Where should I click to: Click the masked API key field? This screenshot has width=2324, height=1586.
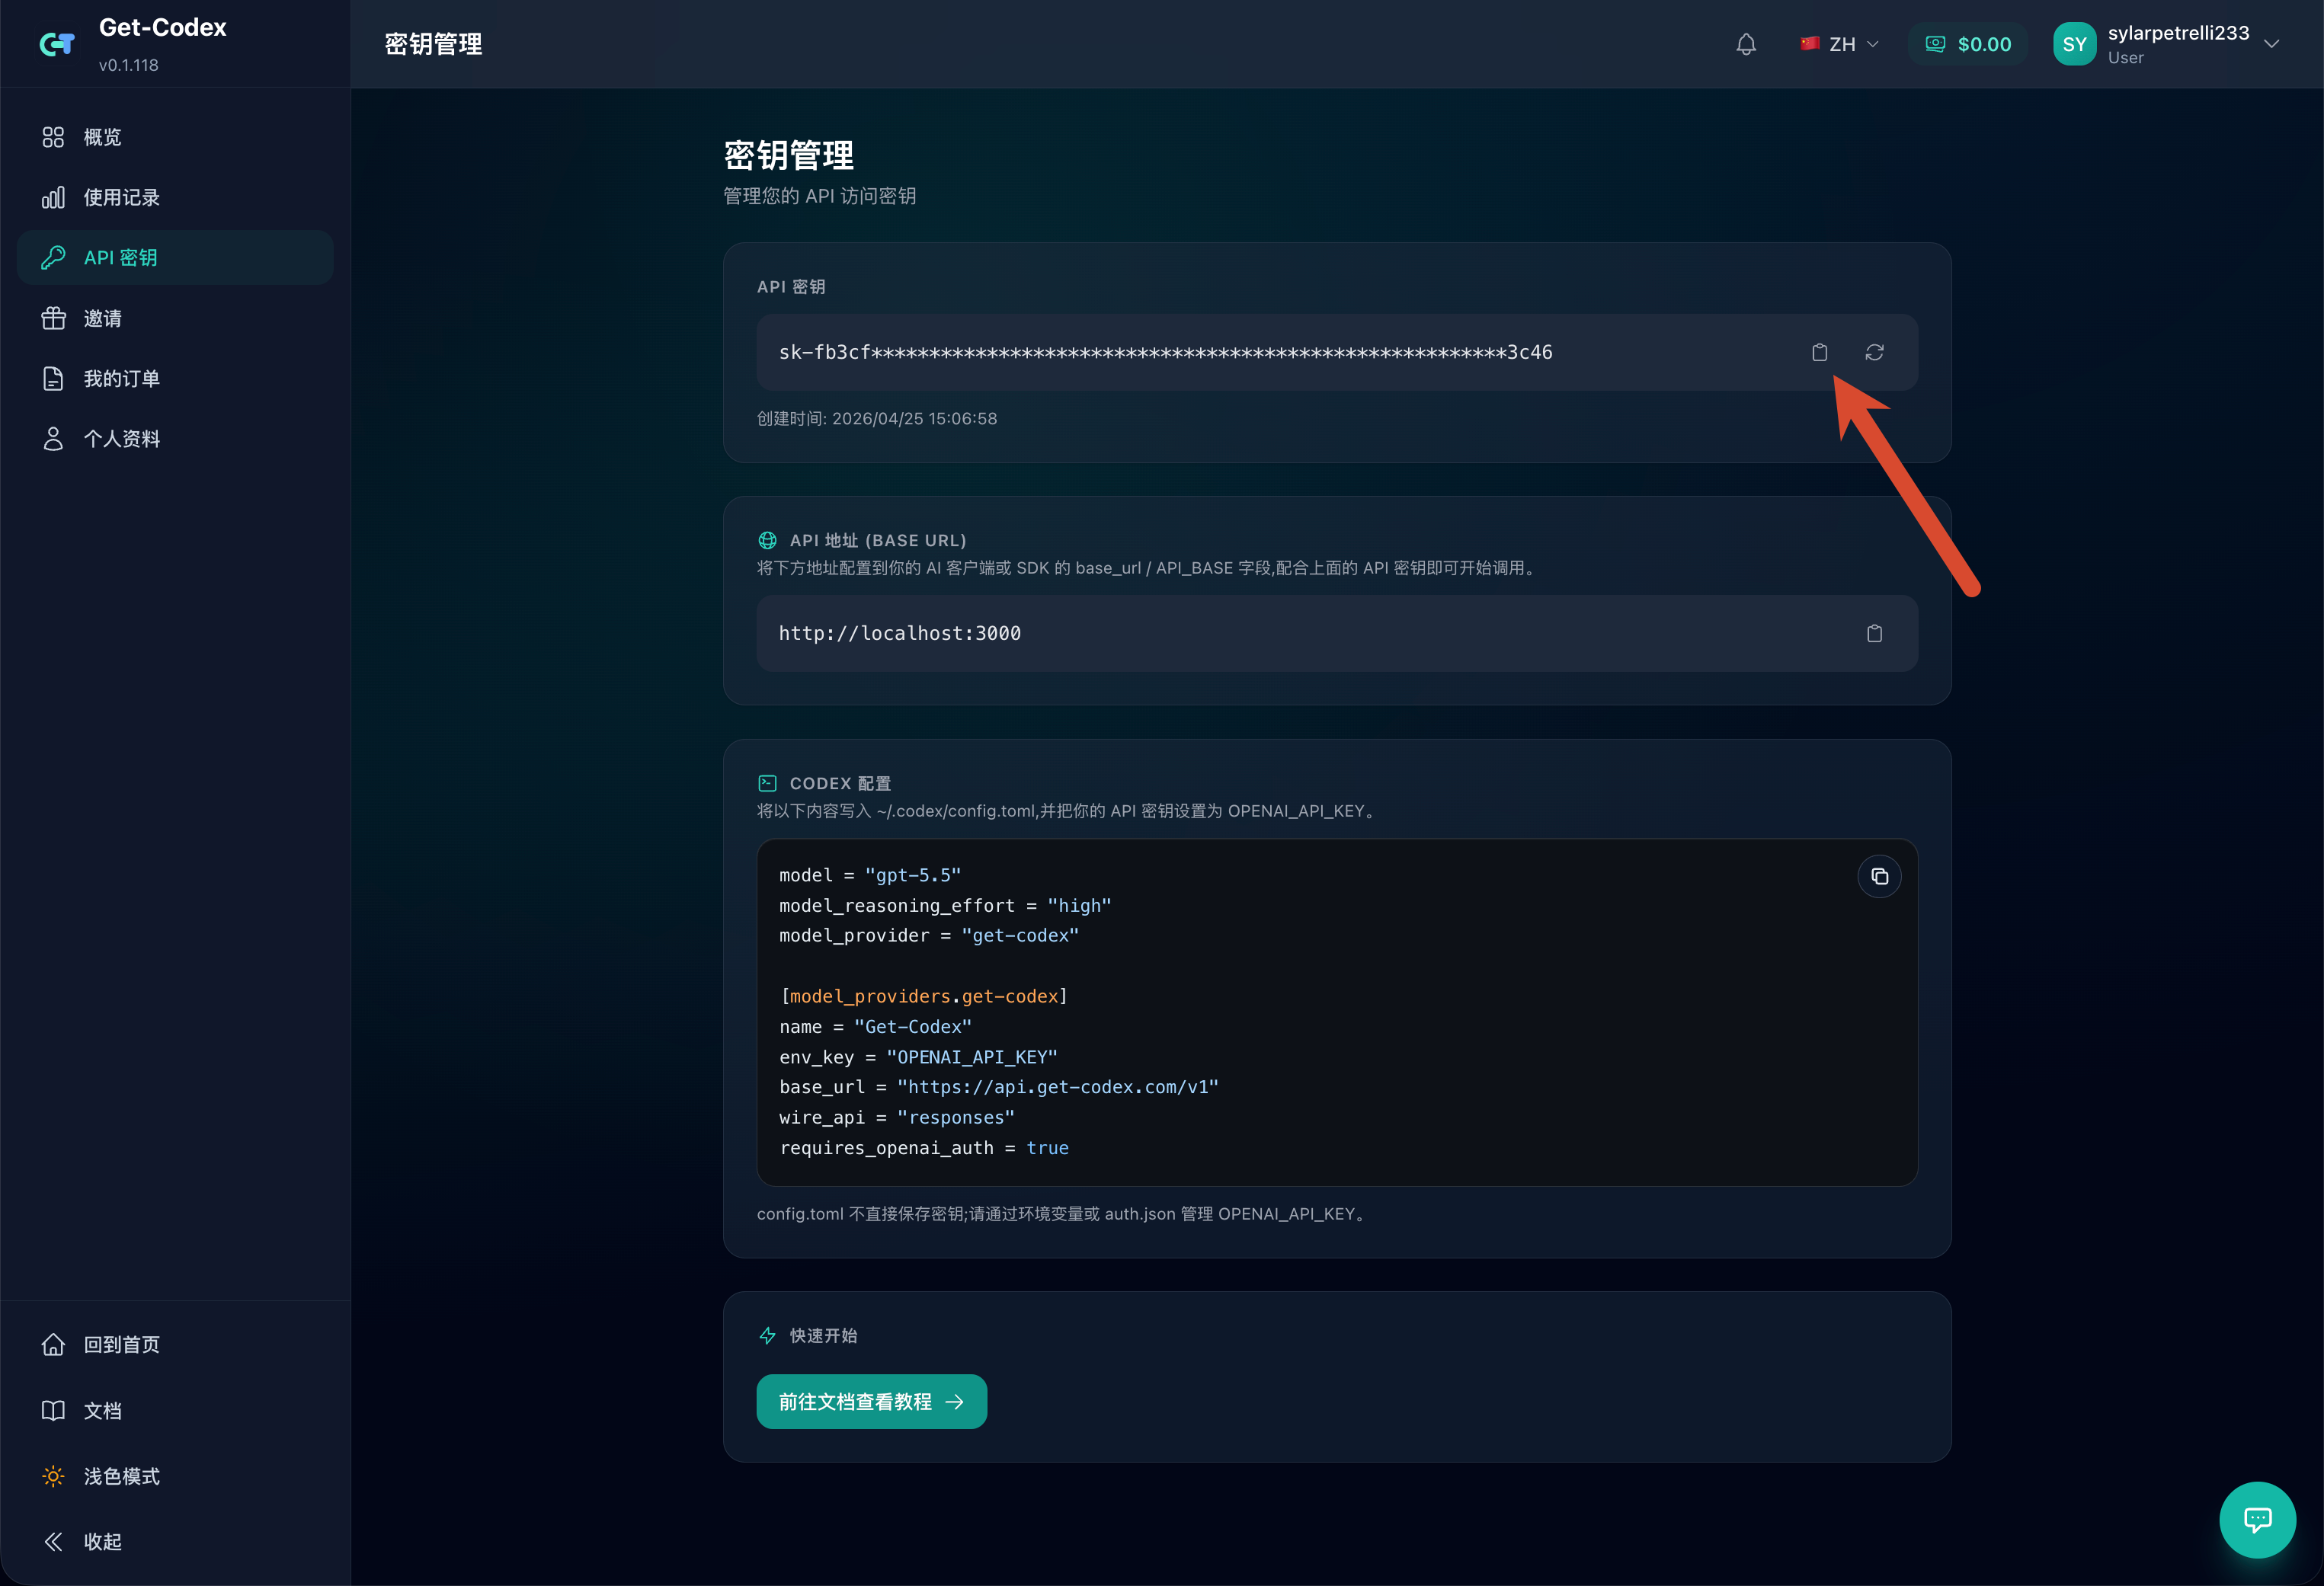point(1337,352)
